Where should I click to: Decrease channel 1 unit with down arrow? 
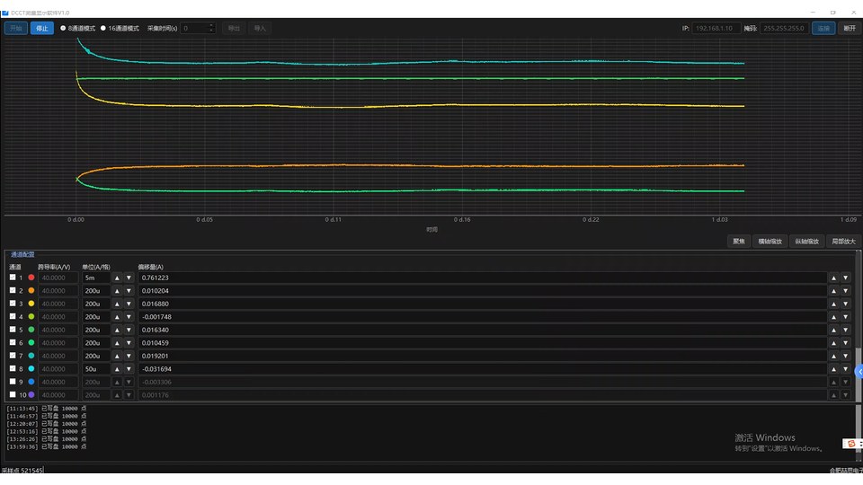click(129, 278)
